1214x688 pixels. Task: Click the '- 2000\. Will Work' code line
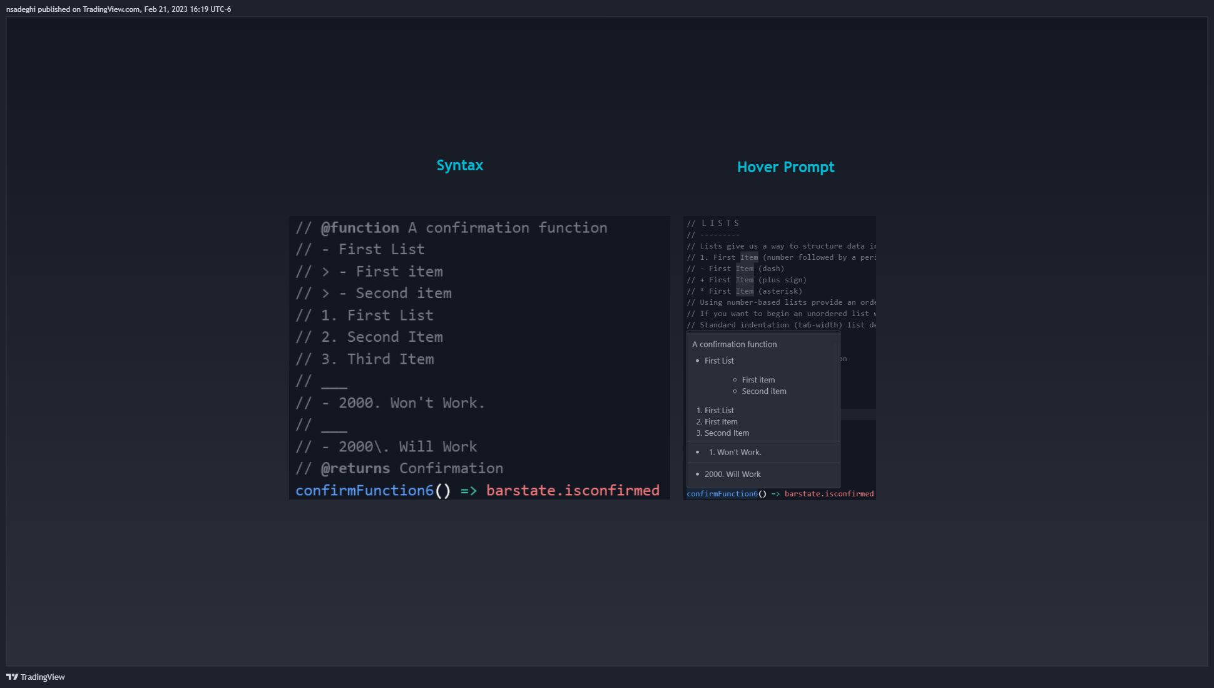pyautogui.click(x=386, y=446)
